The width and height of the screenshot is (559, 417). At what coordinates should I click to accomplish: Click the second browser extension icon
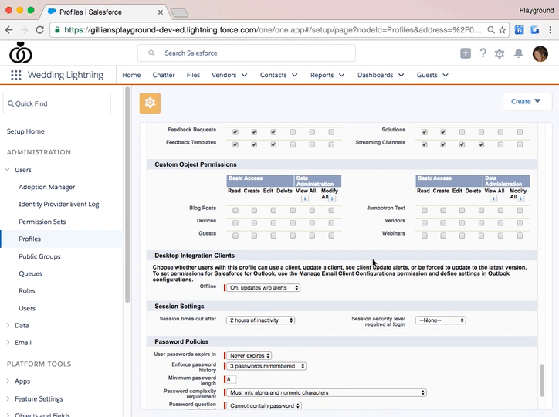tap(535, 30)
